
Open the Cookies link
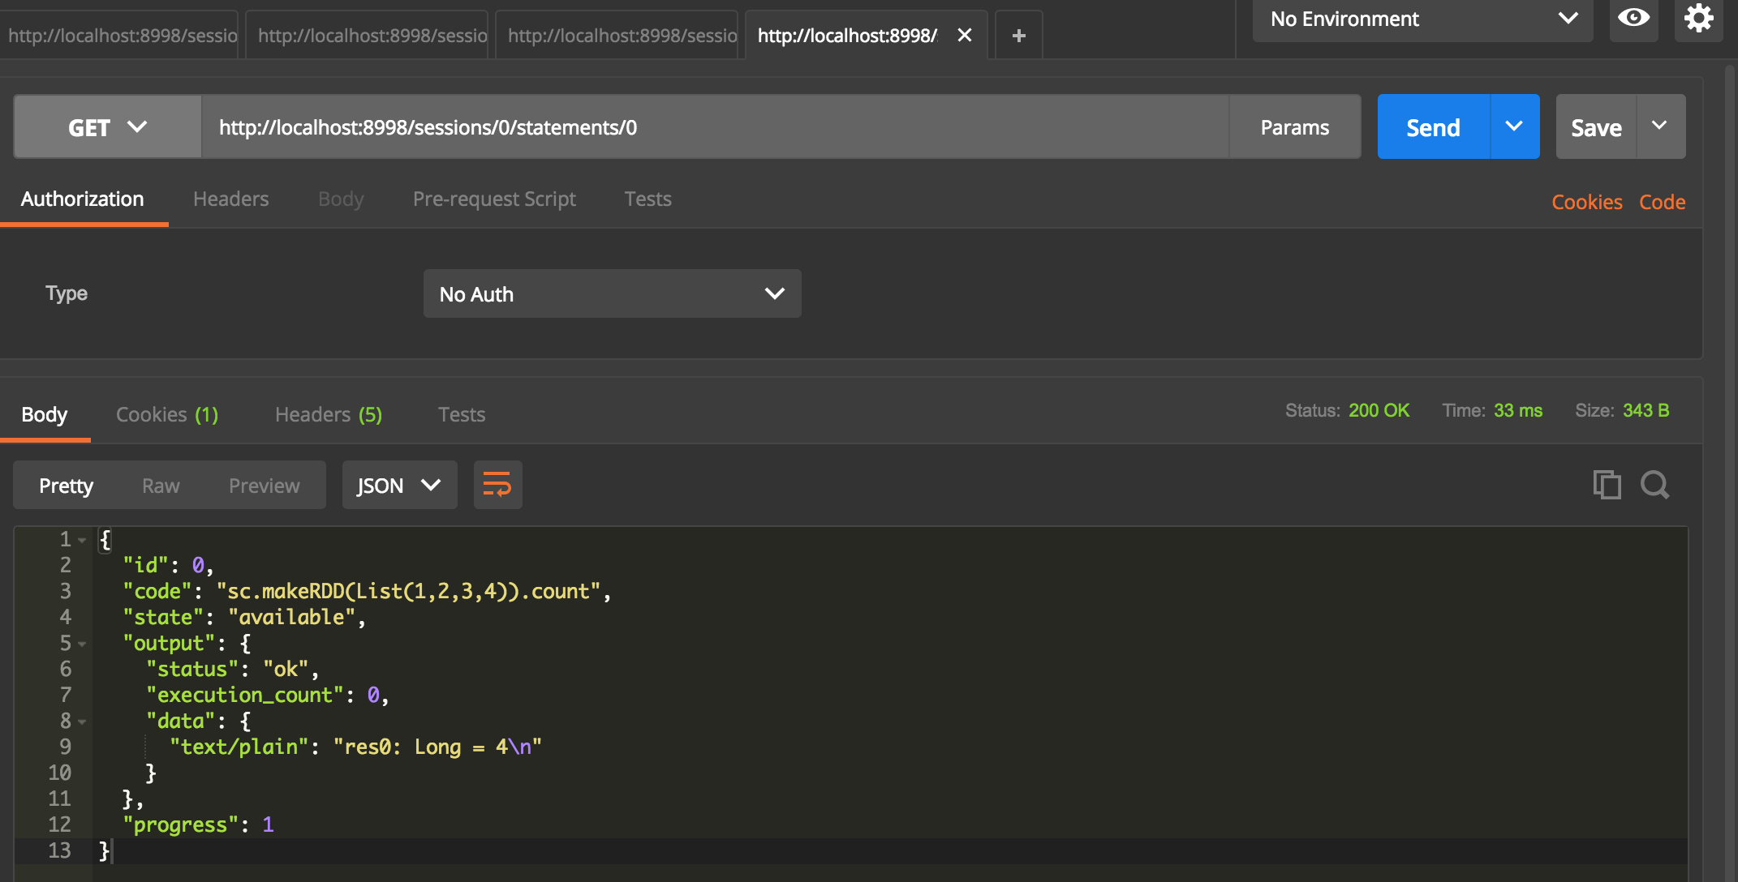click(1586, 202)
